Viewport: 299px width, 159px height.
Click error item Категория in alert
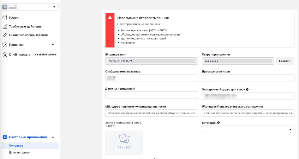127,43
